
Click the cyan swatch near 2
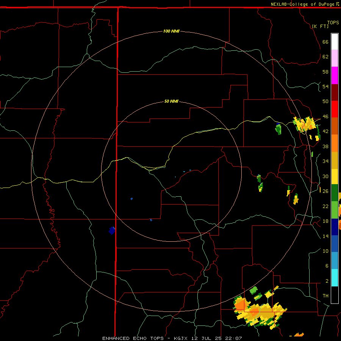tap(335, 278)
